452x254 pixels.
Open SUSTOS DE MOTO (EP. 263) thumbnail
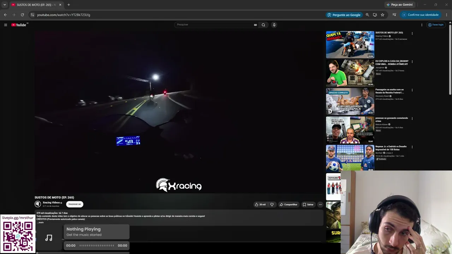click(x=350, y=44)
